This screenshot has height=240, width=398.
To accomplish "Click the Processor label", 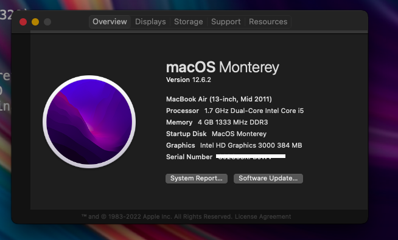I will 183,111.
